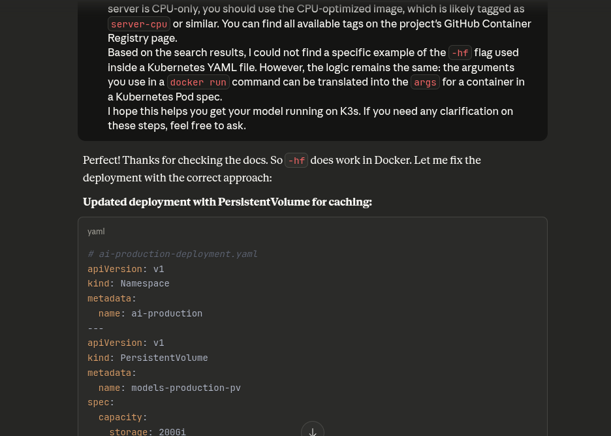This screenshot has height=436, width=611.
Task: Click the 'kind: PersistentVolume' code line
Action: [148, 358]
